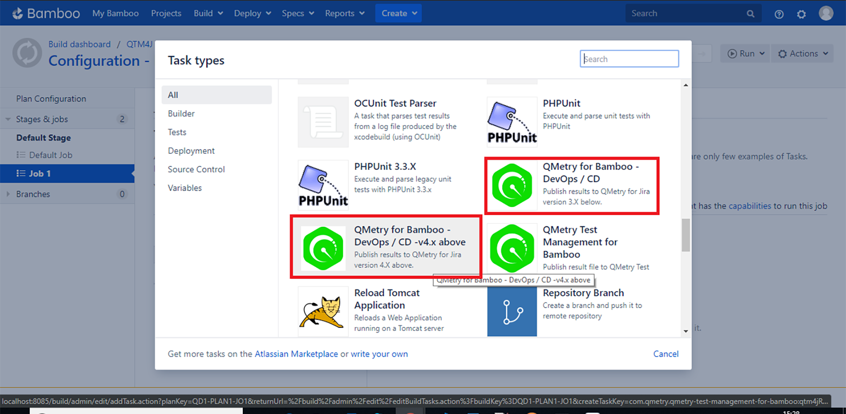This screenshot has width=846, height=414.
Task: Click the task list scroll down arrow
Action: (x=686, y=331)
